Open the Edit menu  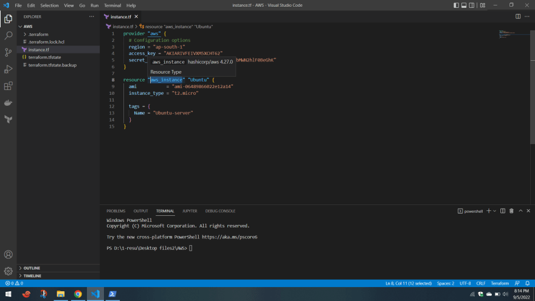(31, 5)
